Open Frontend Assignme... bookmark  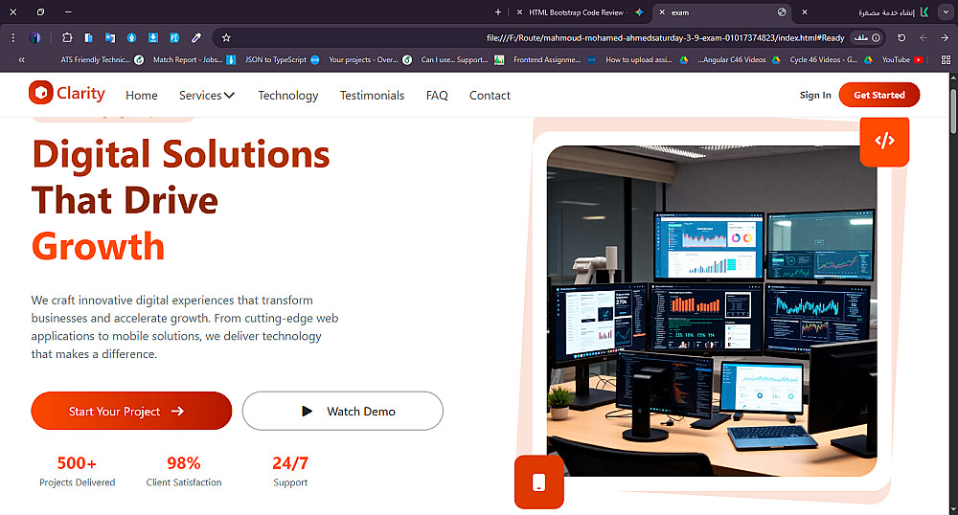tap(554, 59)
